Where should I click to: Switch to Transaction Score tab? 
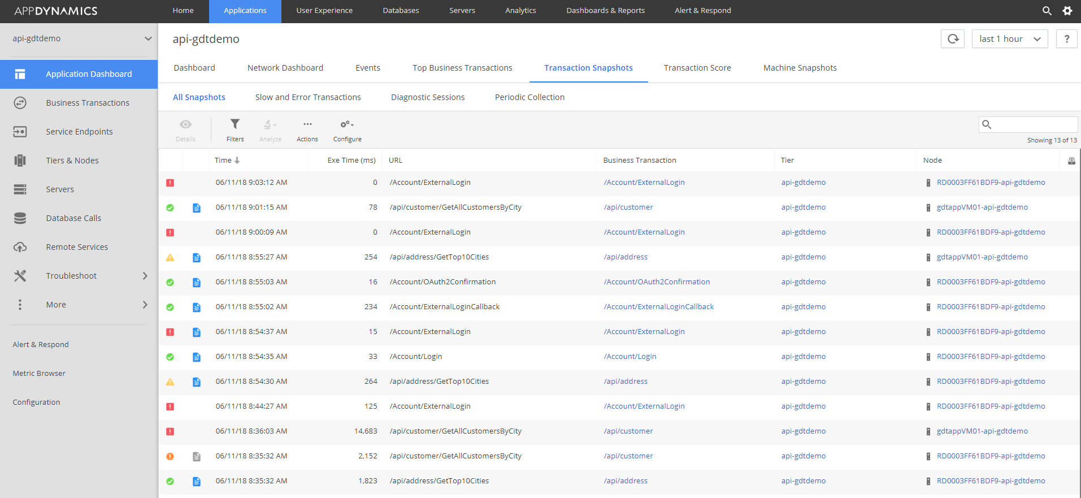pyautogui.click(x=697, y=68)
